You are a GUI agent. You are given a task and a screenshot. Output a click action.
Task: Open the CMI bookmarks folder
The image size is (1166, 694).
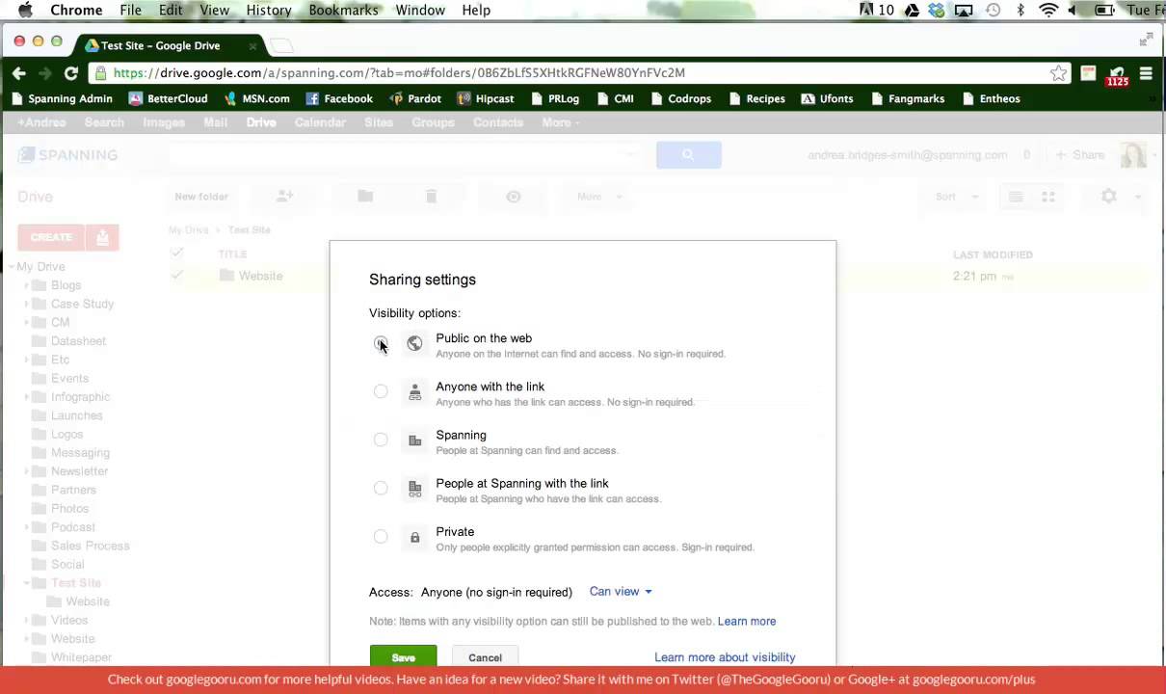(x=615, y=98)
